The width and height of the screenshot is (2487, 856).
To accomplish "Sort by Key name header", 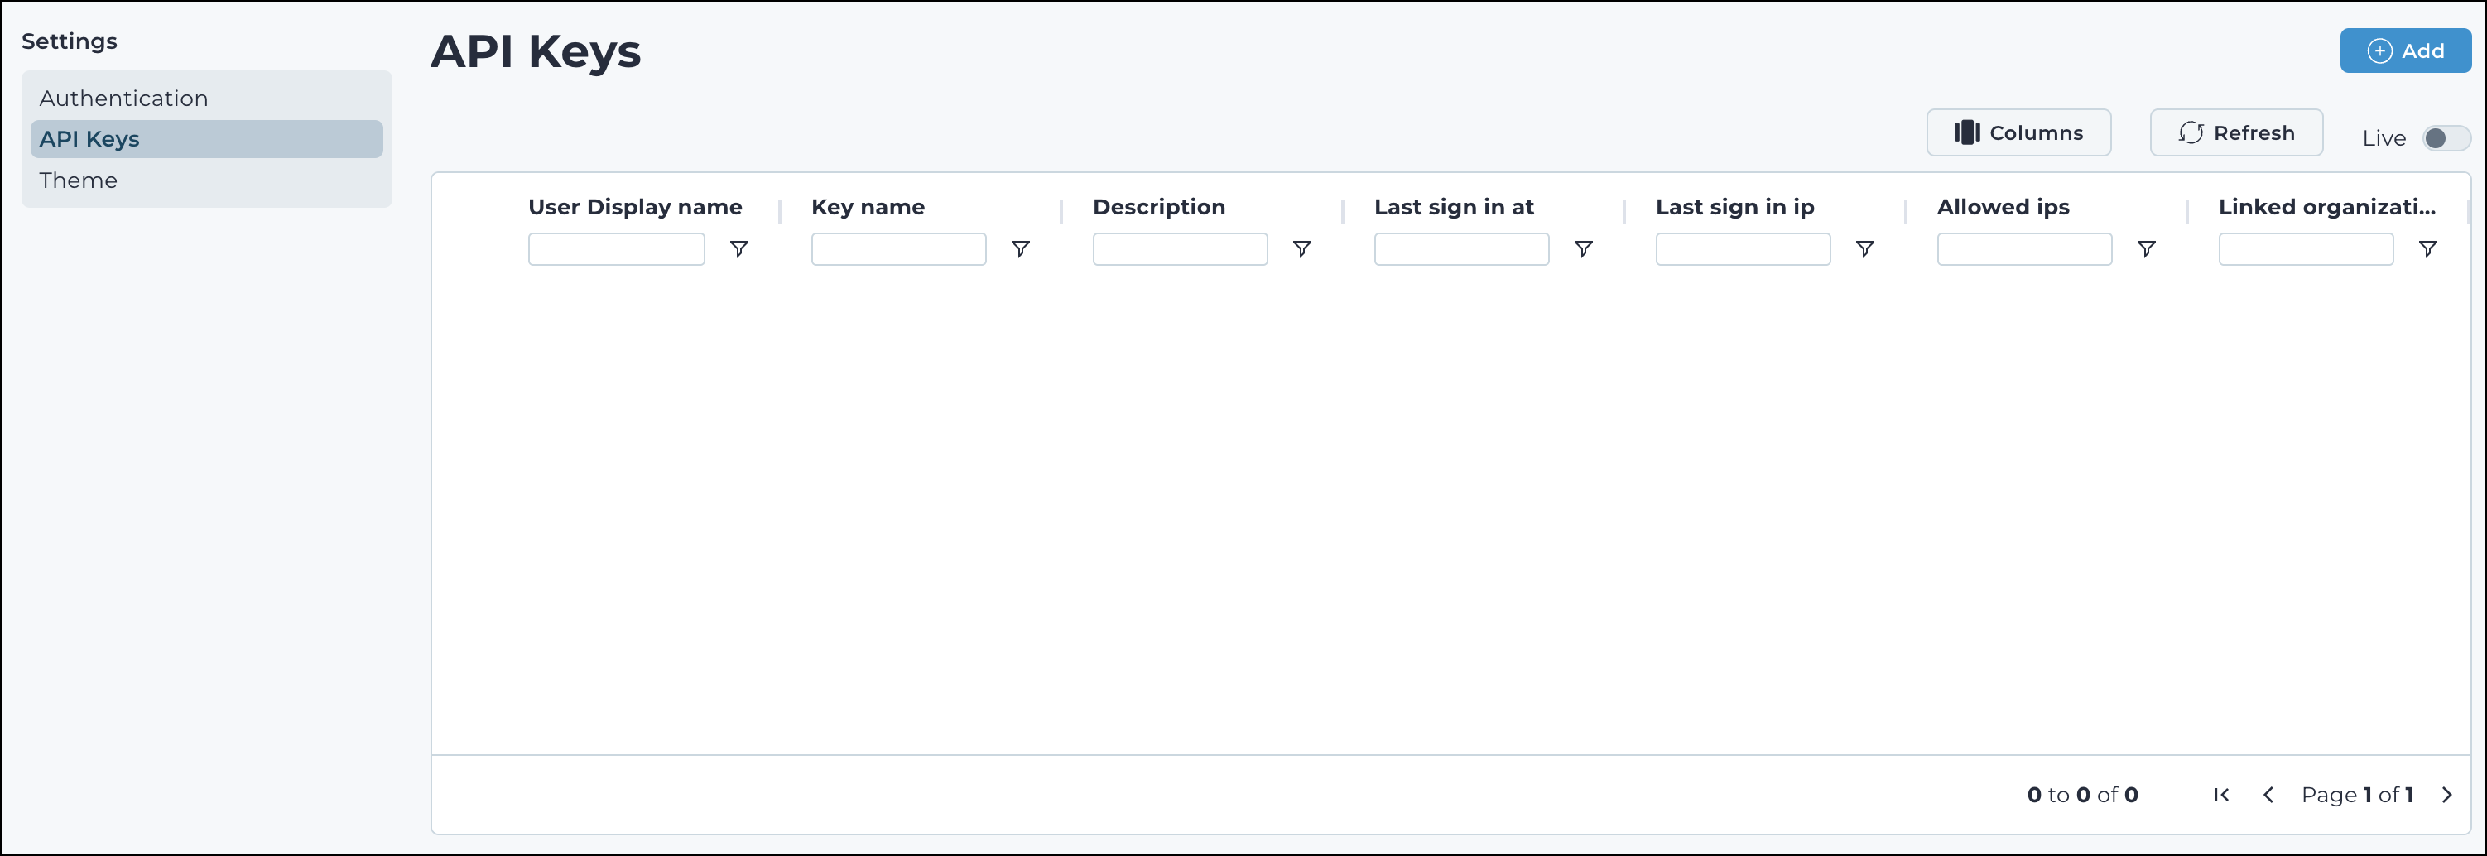I will [868, 206].
